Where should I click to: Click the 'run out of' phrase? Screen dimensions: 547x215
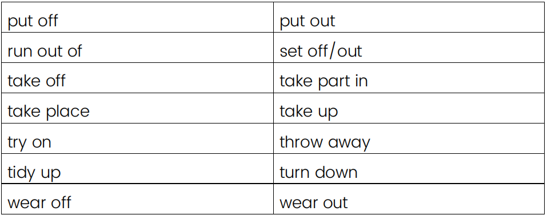click(x=45, y=51)
